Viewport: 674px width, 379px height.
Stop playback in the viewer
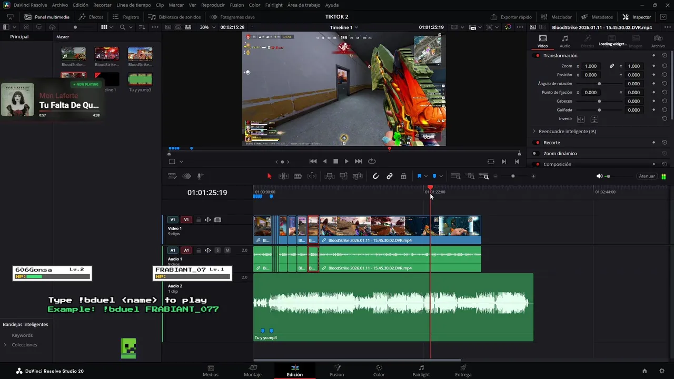click(x=336, y=162)
